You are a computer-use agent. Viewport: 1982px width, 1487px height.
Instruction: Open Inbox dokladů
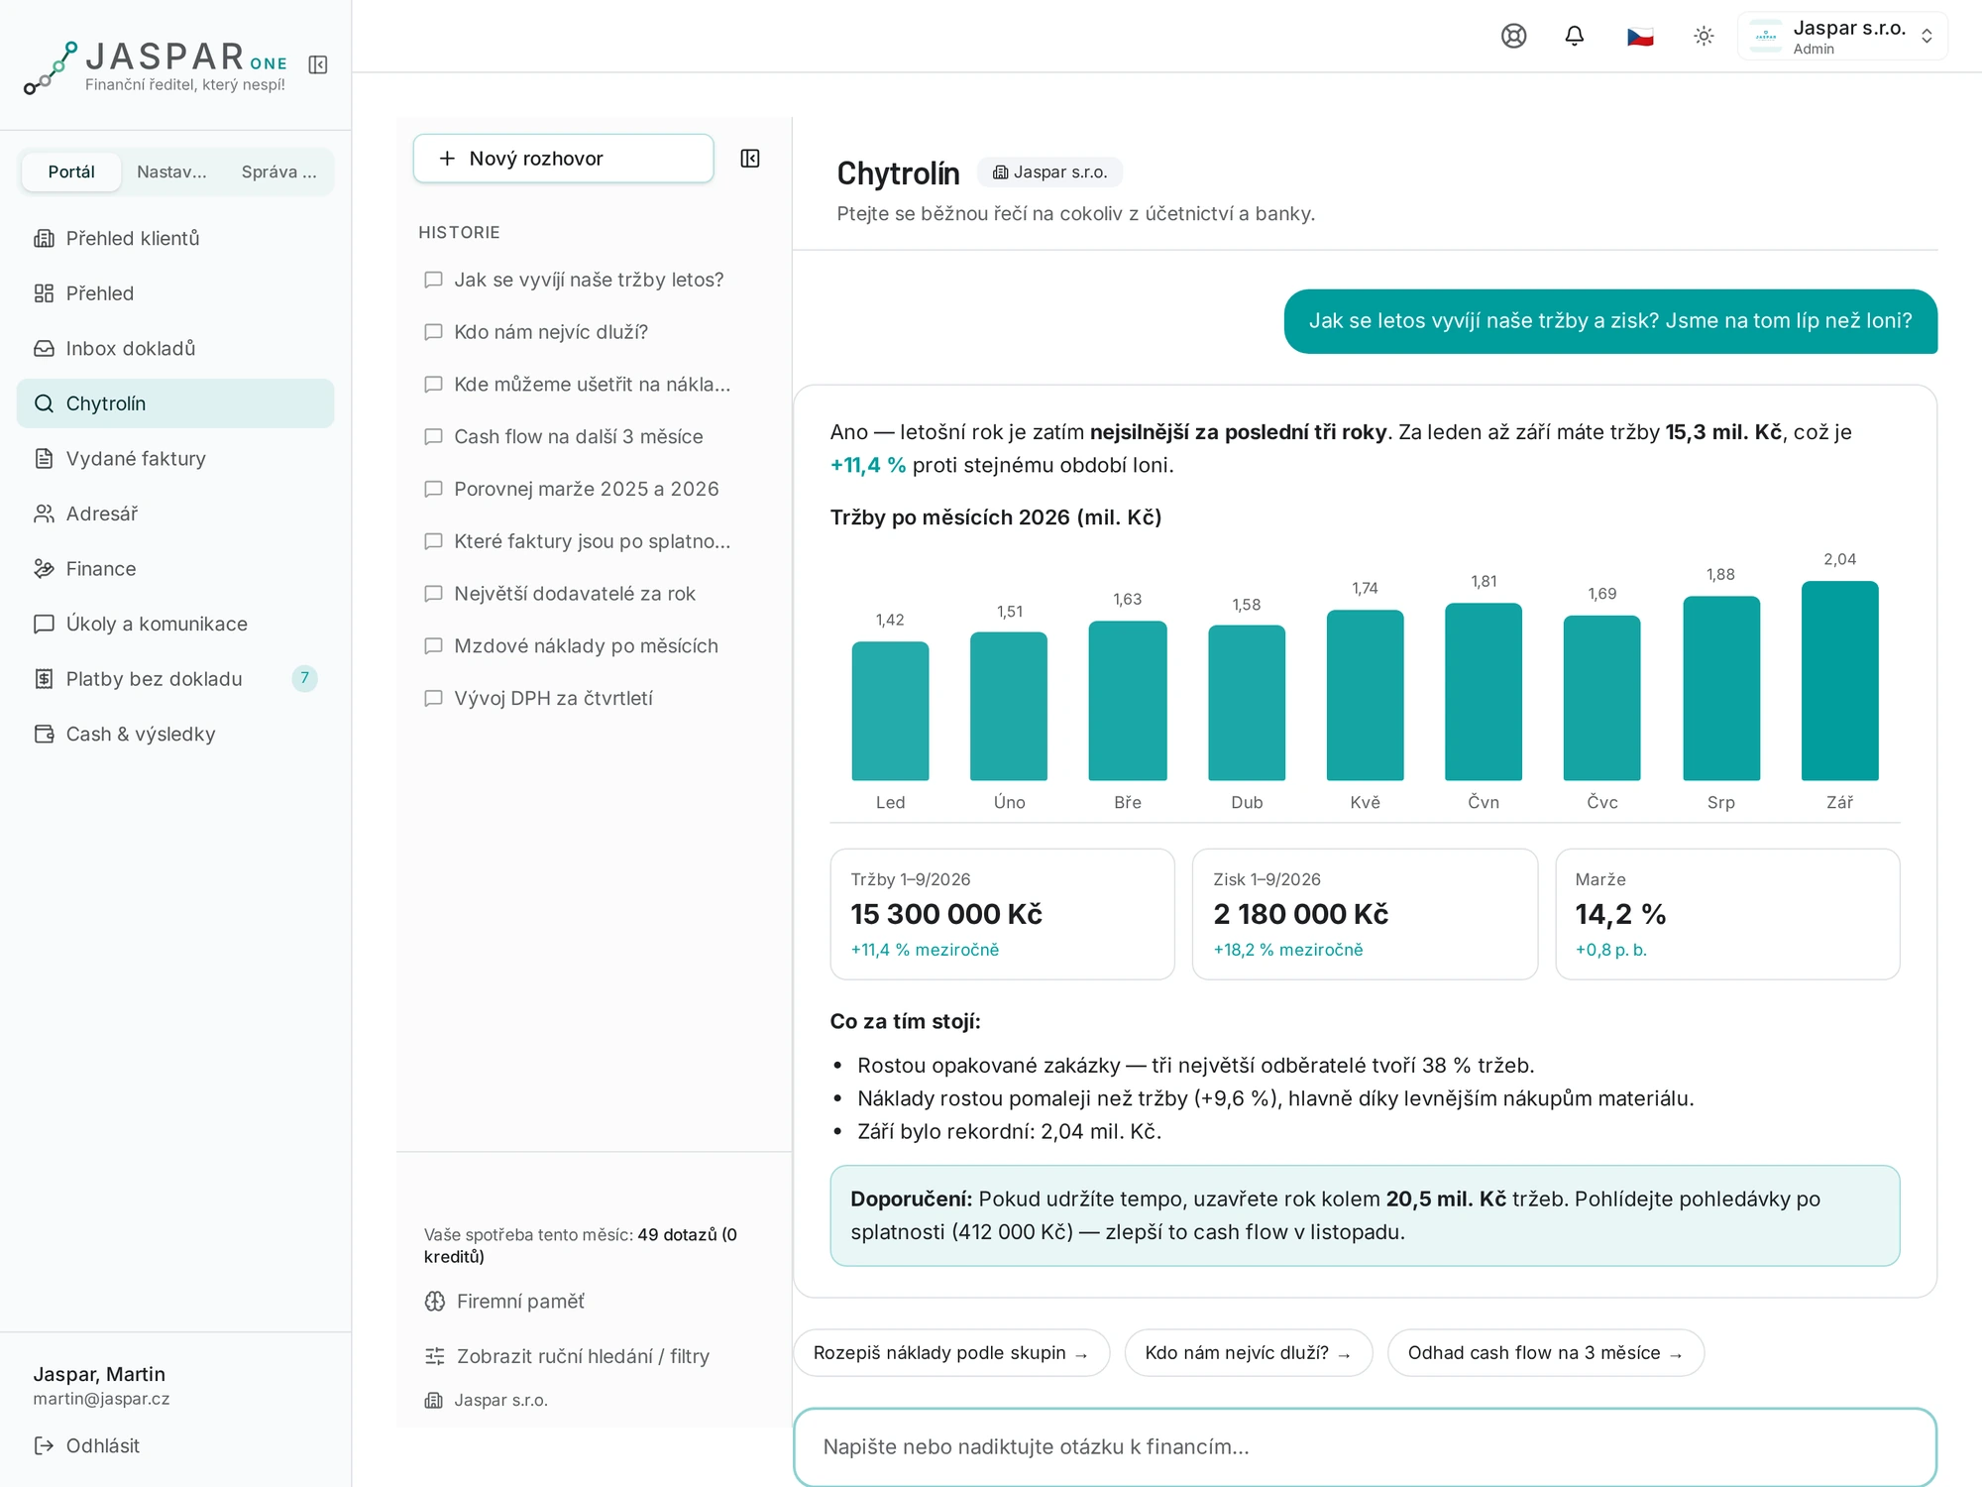click(175, 348)
